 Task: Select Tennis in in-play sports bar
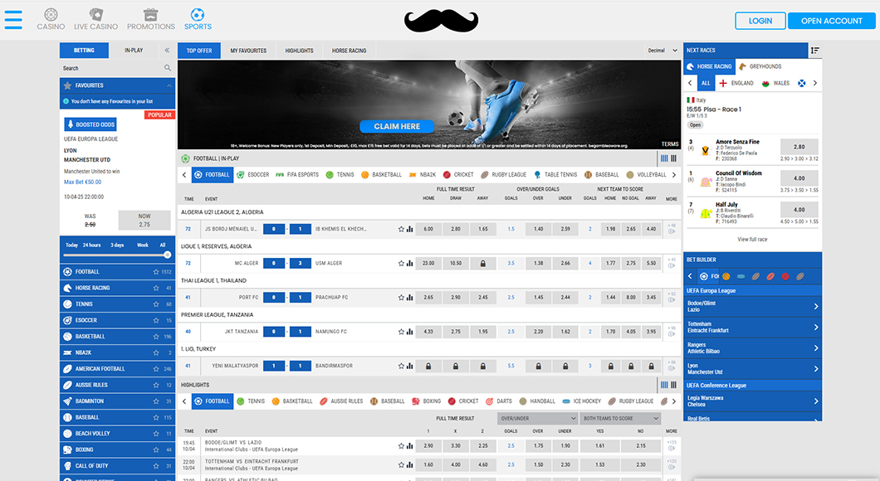340,175
